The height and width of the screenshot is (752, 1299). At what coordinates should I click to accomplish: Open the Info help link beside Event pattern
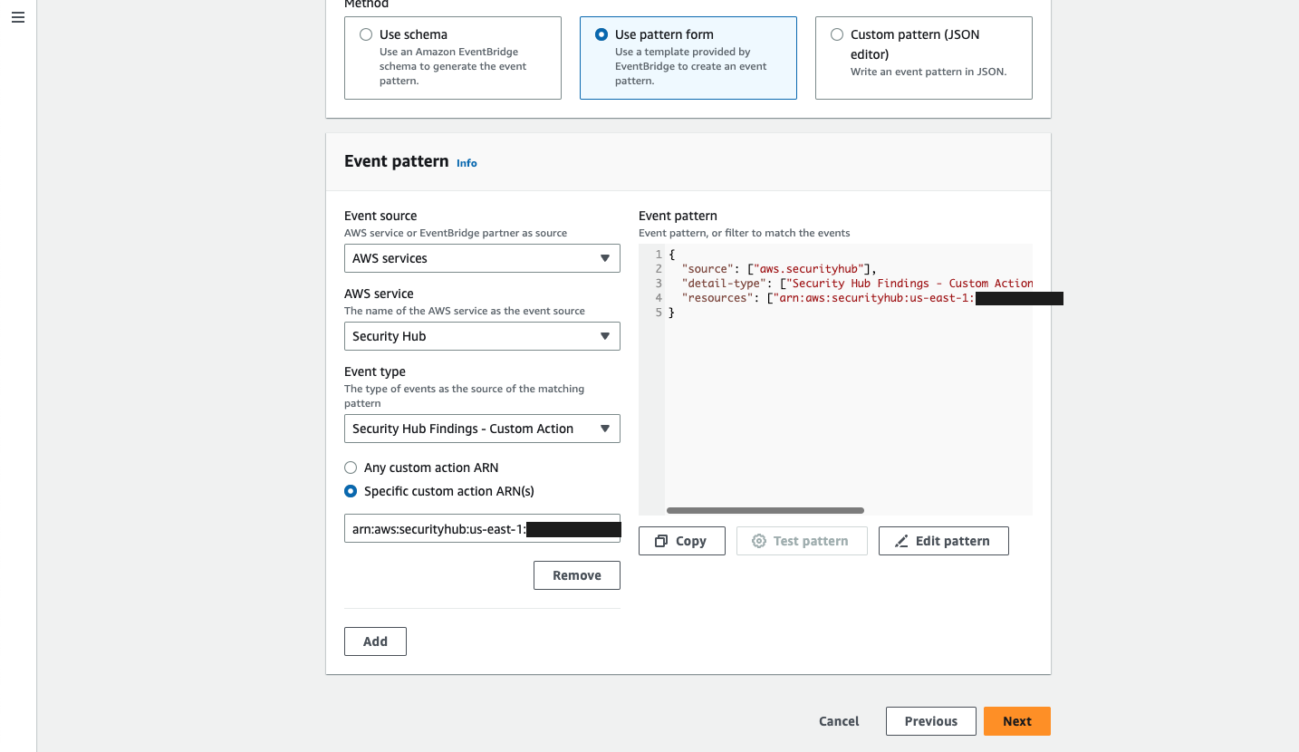[467, 163]
